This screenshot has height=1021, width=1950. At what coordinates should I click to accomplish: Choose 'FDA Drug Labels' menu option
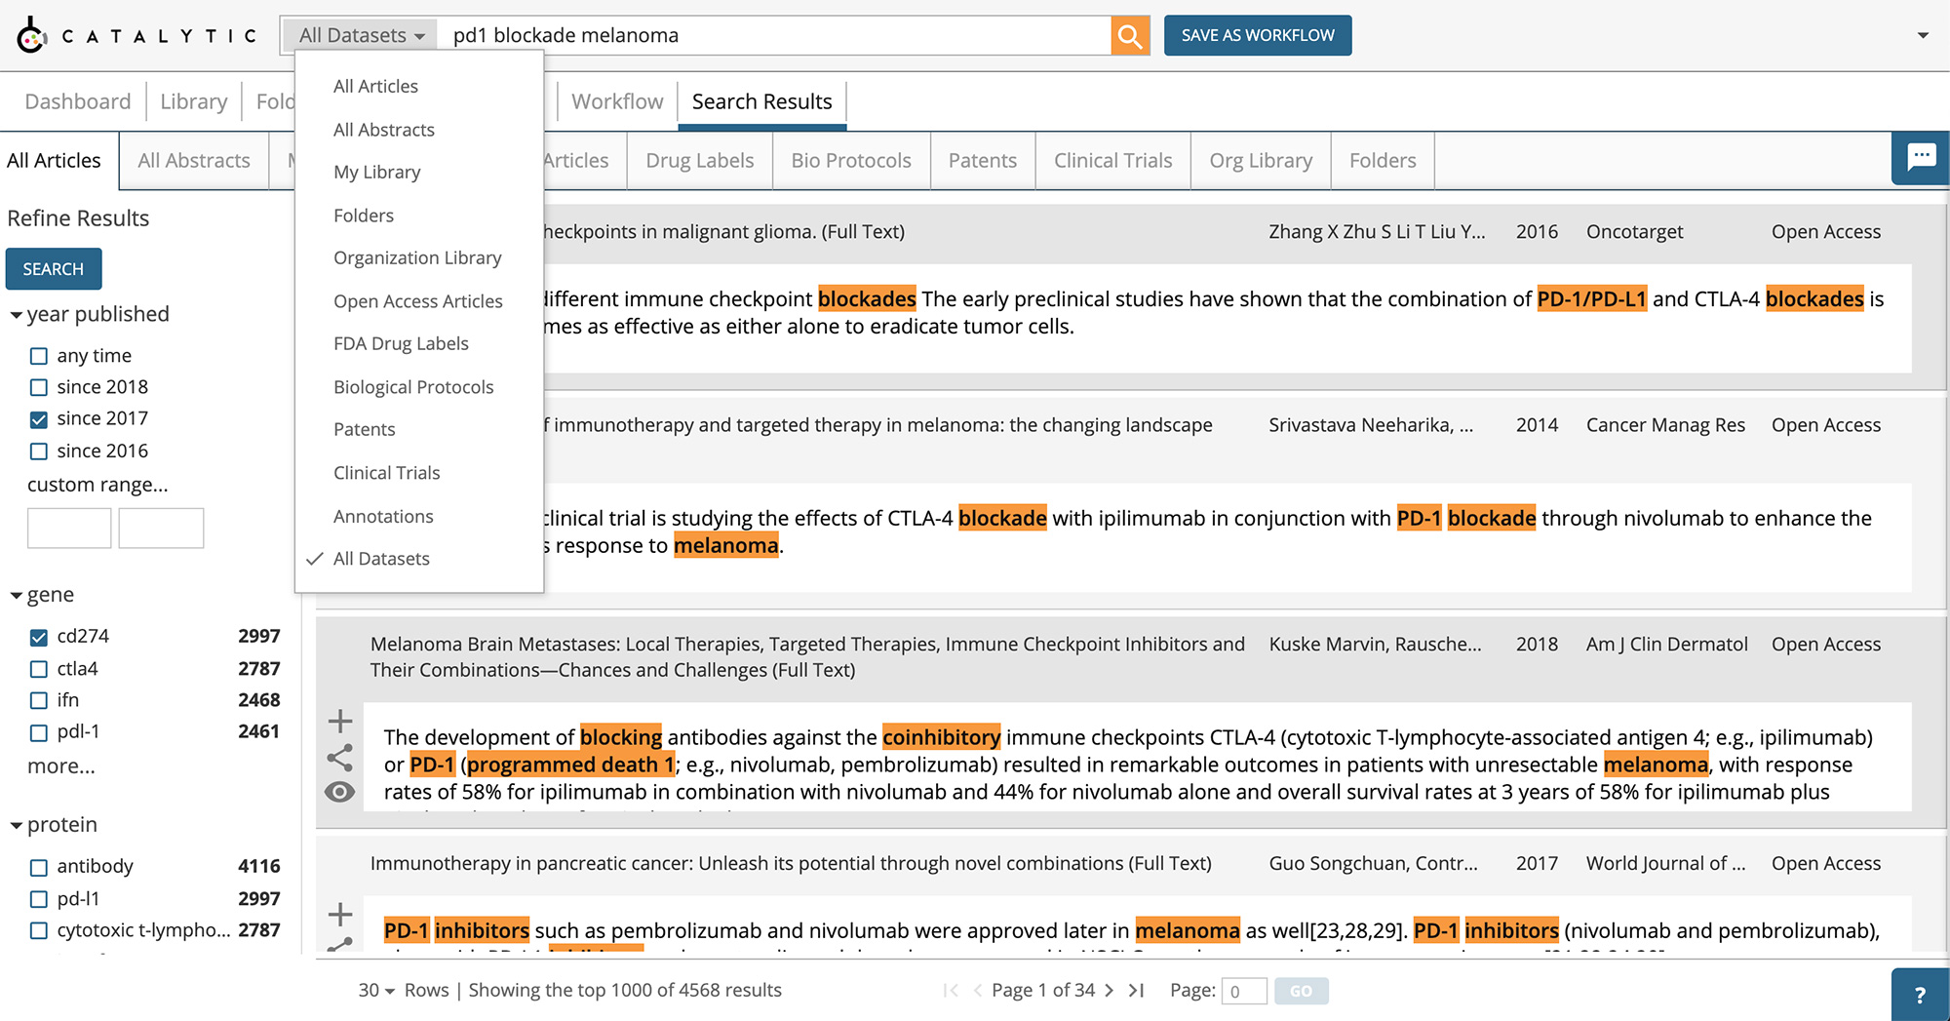(x=401, y=344)
